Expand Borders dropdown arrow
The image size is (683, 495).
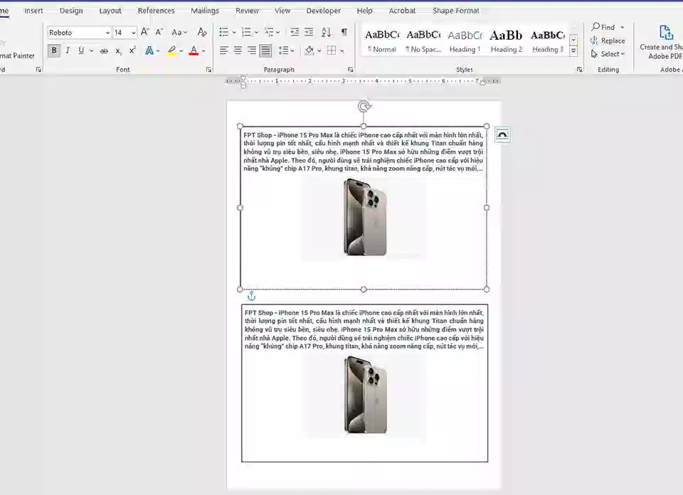click(342, 51)
